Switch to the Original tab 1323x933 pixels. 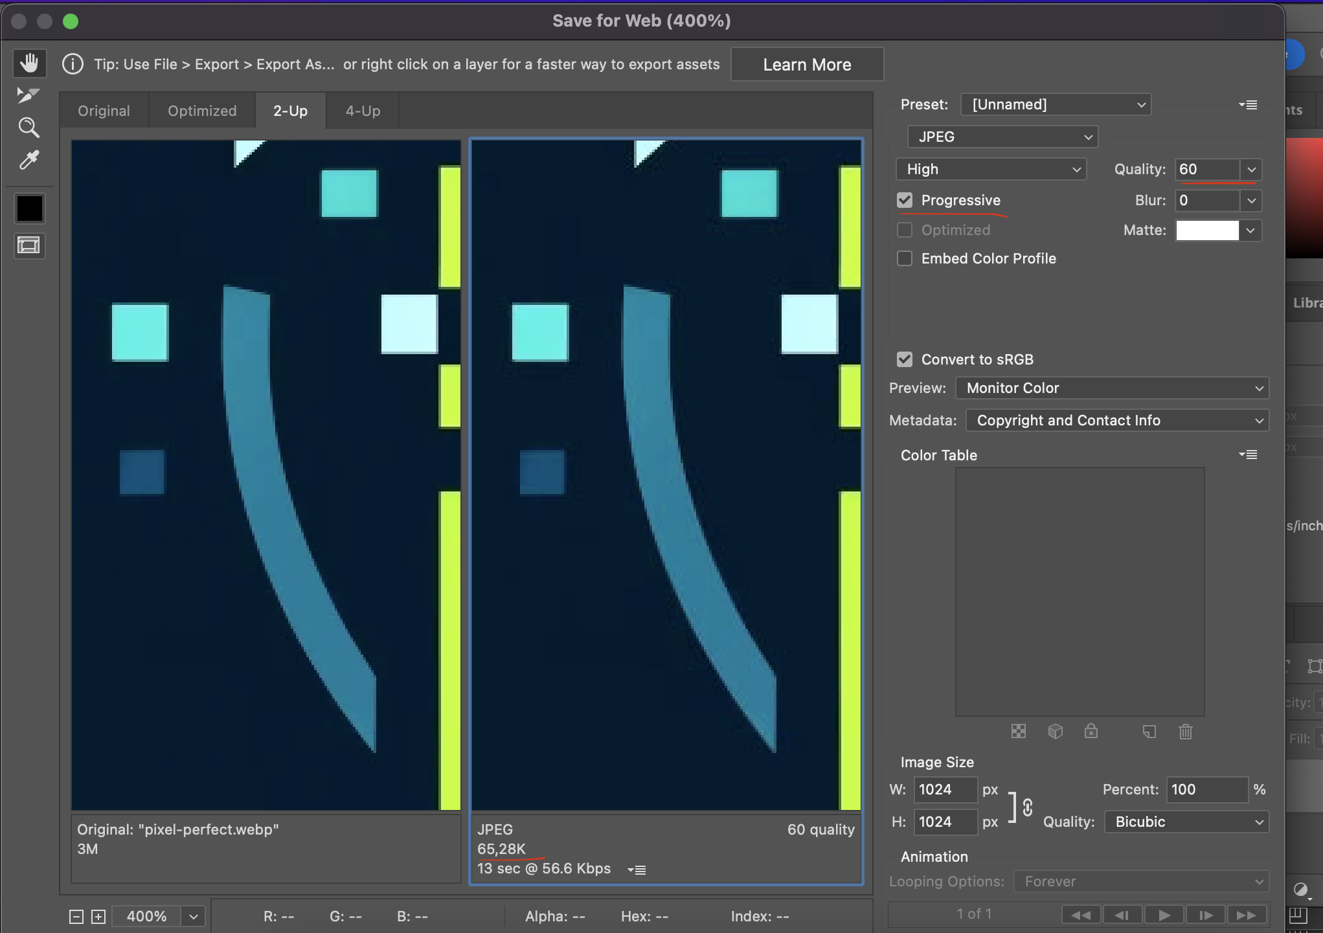(x=104, y=111)
